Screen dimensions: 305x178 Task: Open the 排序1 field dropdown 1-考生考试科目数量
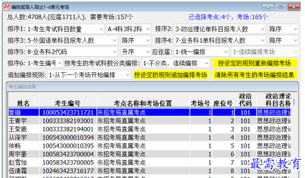click(65, 29)
